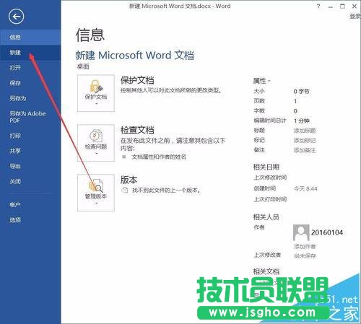Viewport: 361px width, 324px height.
Task: Choose 打开 (Open) from the sidebar
Action: tap(30, 68)
